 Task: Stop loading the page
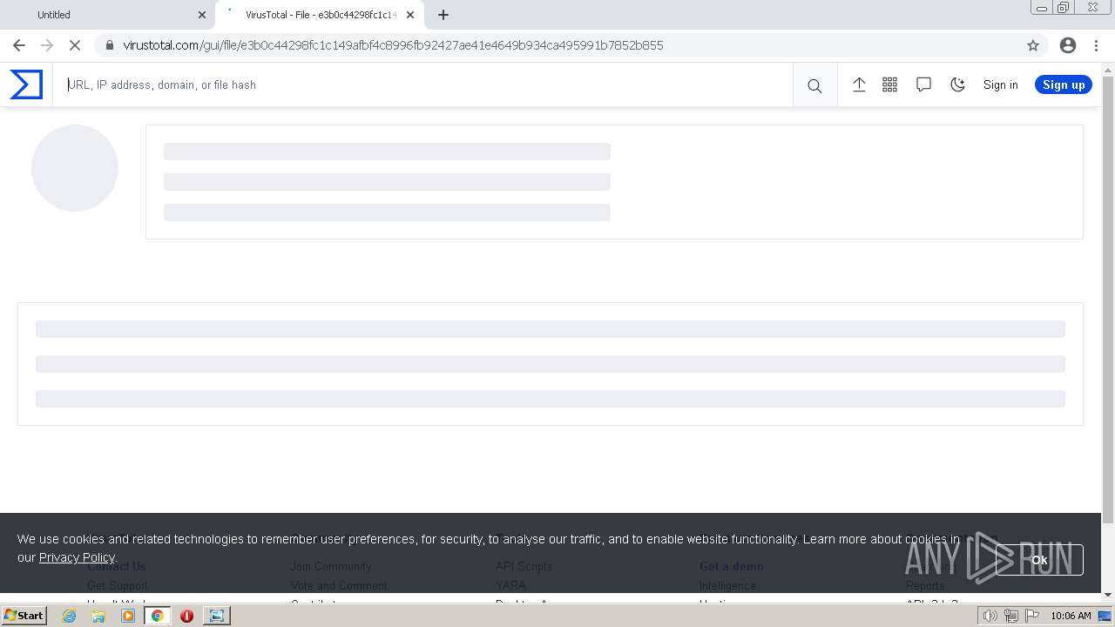(x=74, y=45)
